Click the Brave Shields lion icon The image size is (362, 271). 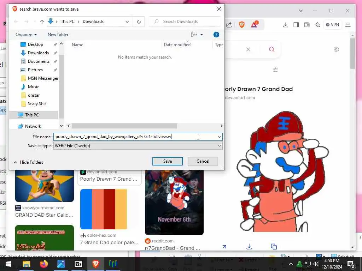(242, 25)
